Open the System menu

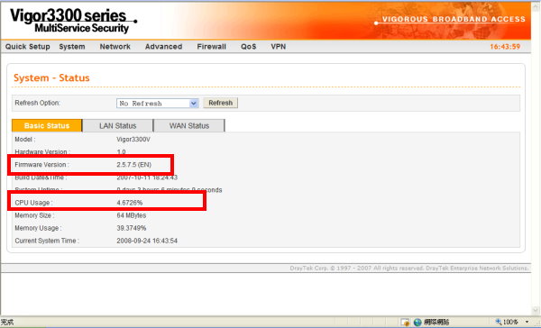[72, 47]
